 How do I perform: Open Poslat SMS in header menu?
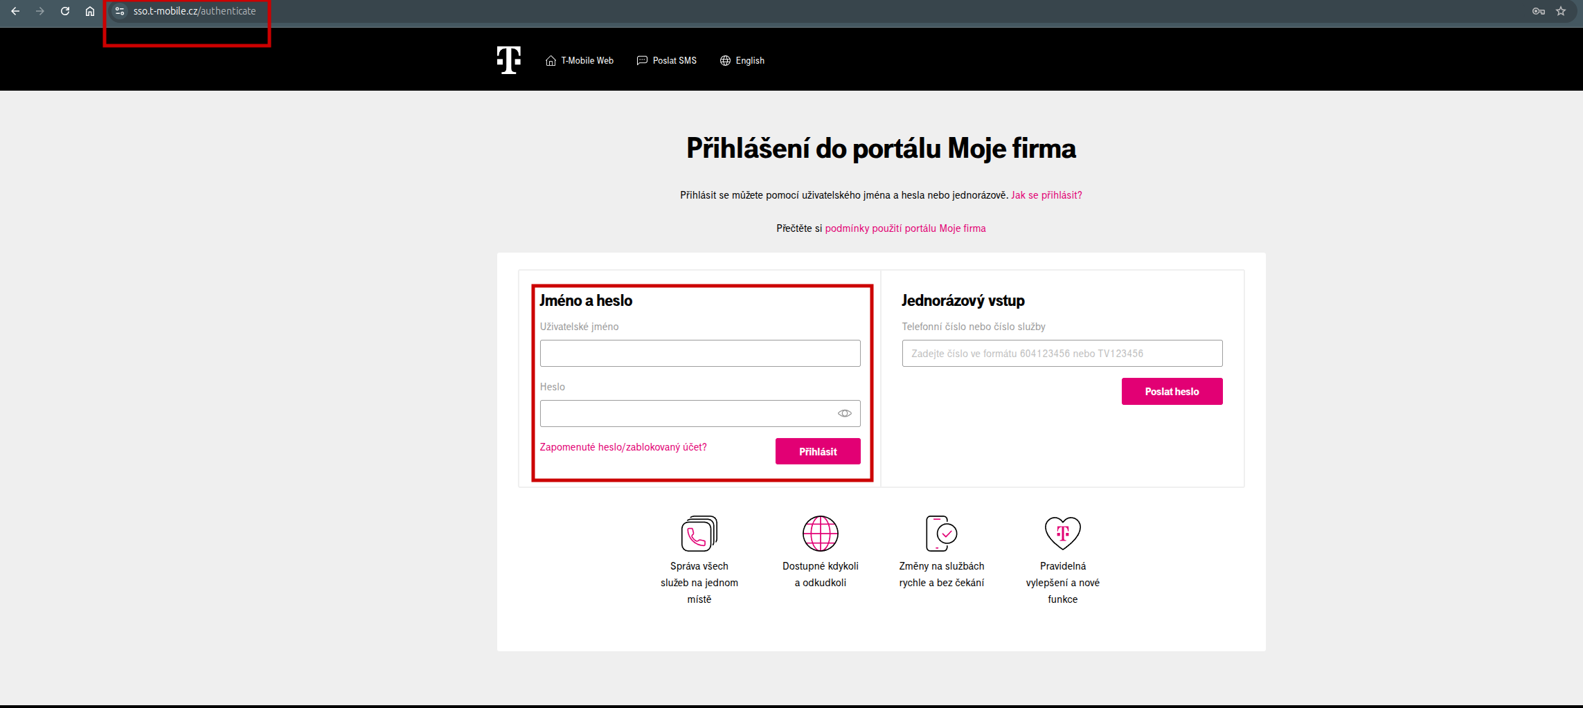[667, 61]
